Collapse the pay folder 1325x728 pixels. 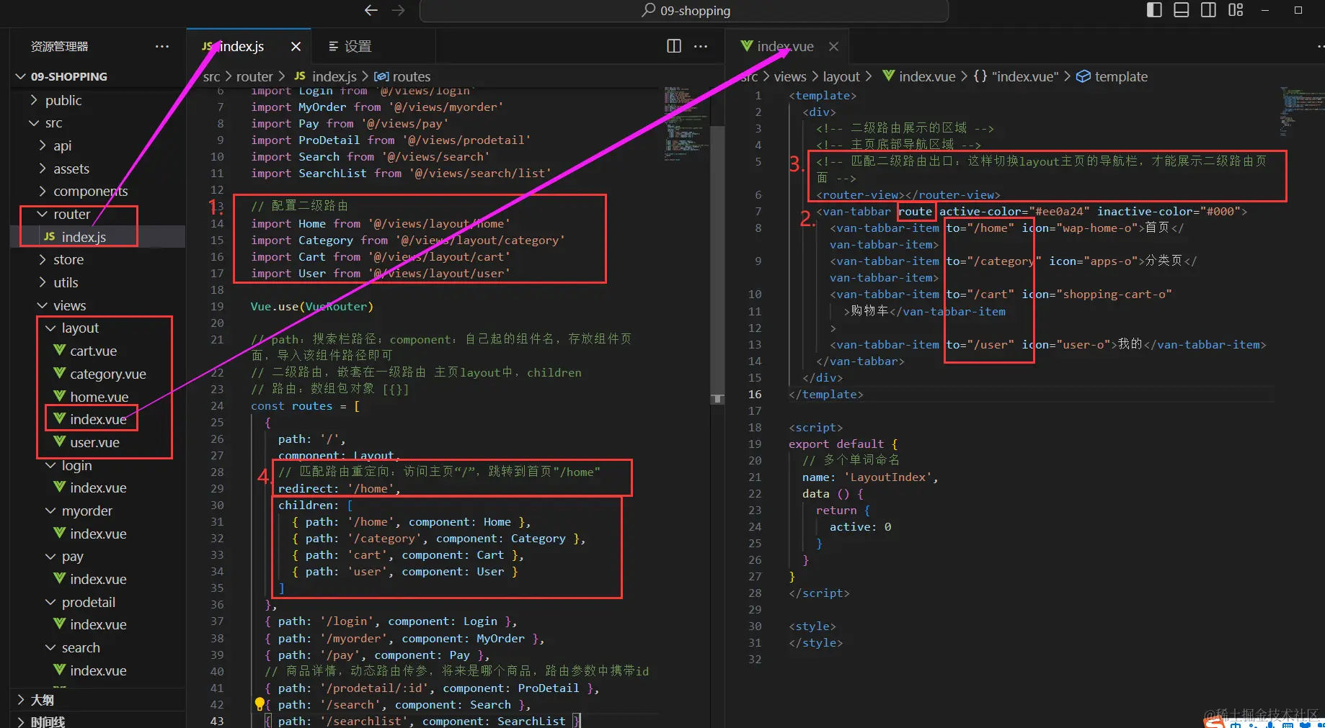point(72,556)
